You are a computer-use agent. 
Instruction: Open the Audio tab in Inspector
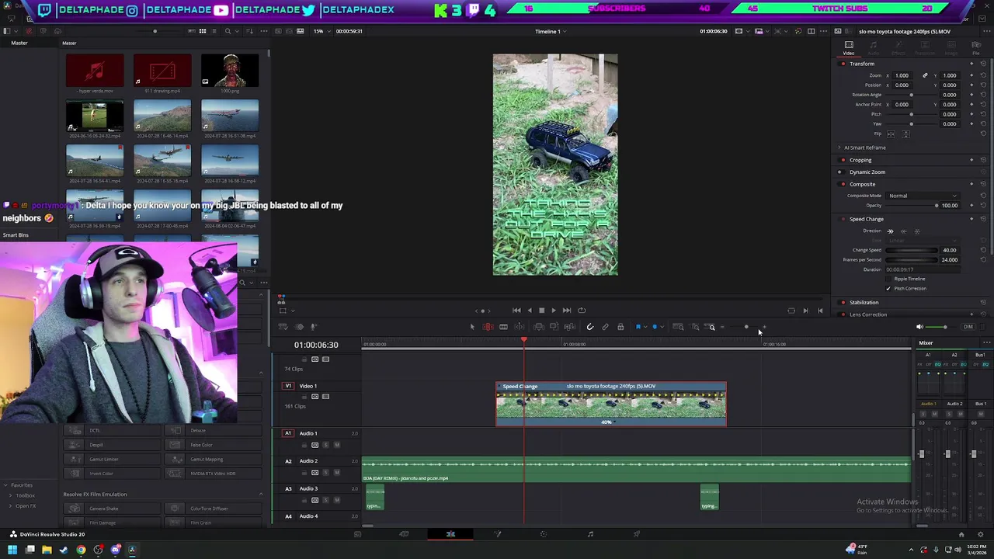(x=874, y=48)
